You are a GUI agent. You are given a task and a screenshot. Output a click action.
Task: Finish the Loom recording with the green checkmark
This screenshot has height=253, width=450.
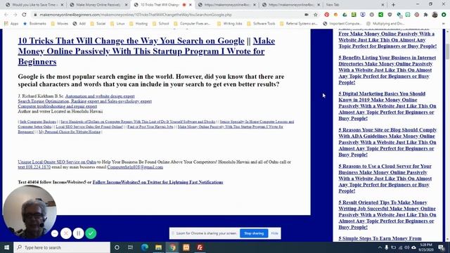pos(91,233)
